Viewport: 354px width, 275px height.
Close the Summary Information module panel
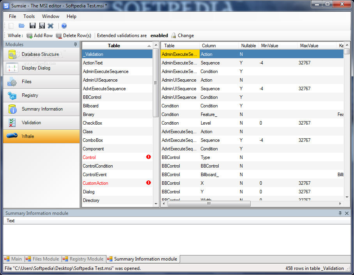pos(347,213)
